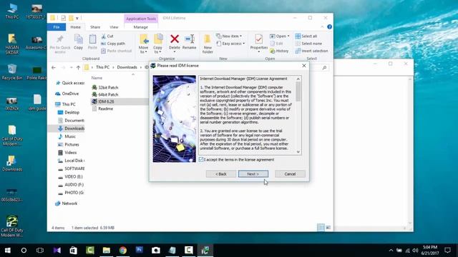Click the New folder icon
This screenshot has width=458, height=257.
tap(208, 39)
